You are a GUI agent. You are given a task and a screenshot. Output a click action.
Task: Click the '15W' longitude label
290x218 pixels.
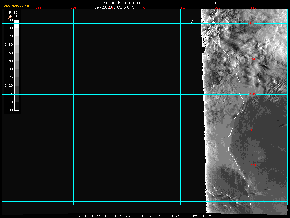click(39, 8)
